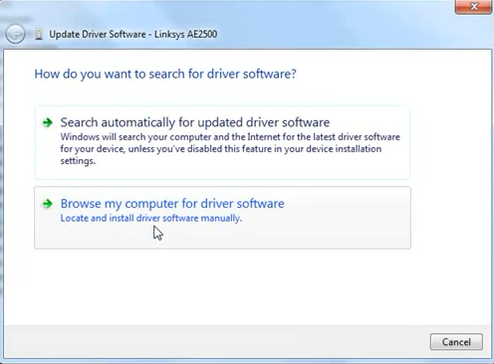
Task: Click the Back arrow button
Action: pyautogui.click(x=15, y=34)
